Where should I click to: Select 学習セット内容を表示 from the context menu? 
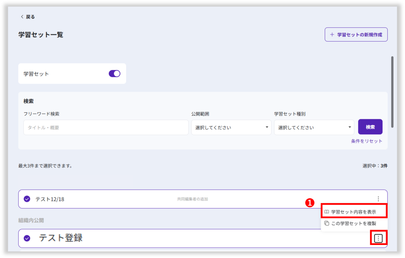(354, 212)
